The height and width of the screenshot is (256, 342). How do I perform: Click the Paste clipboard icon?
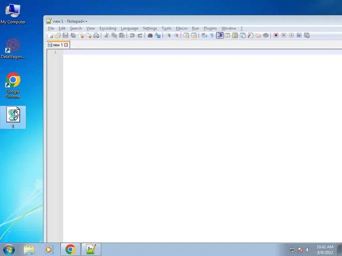point(122,35)
